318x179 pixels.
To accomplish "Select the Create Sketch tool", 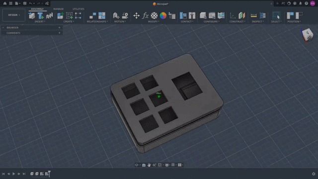I will click(70, 15).
